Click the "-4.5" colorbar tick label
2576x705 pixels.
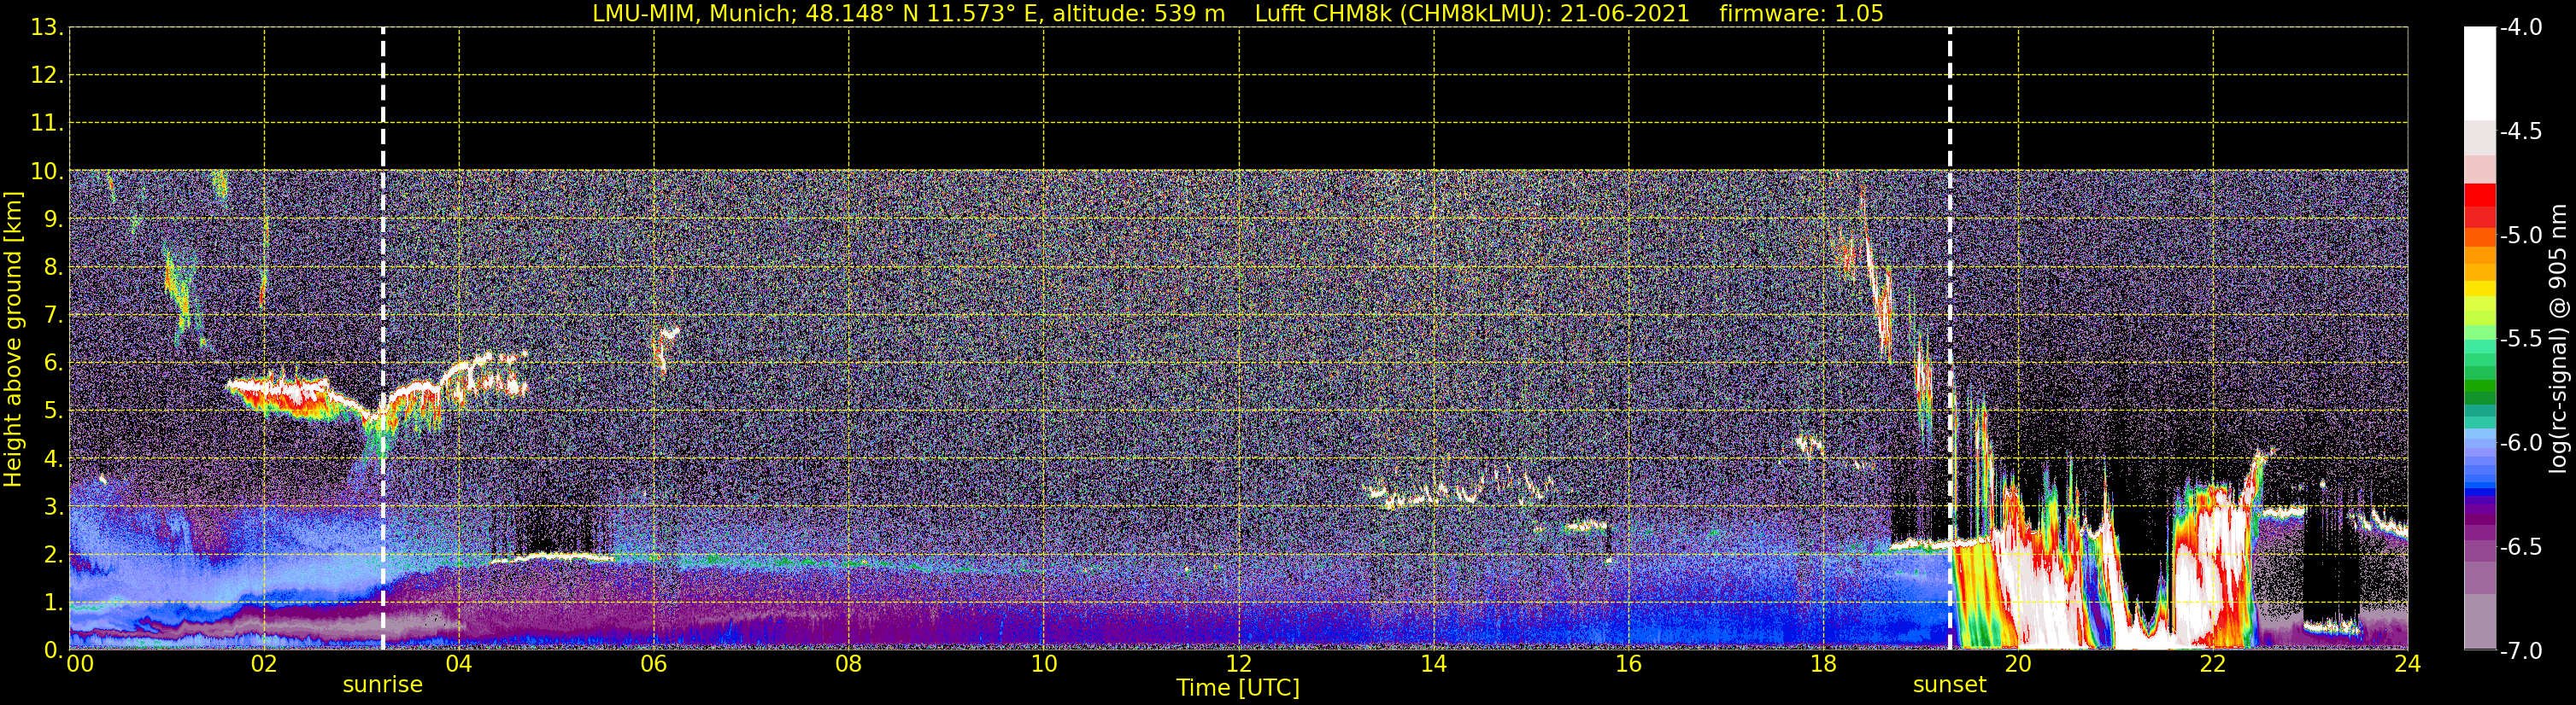2521,131
